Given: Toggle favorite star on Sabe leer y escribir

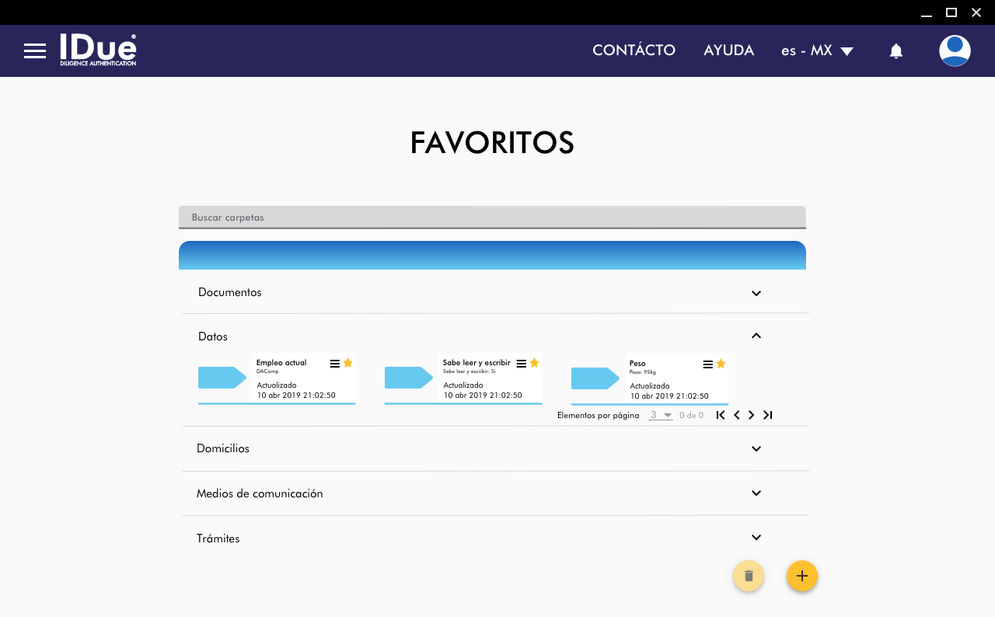Looking at the screenshot, I should 534,363.
